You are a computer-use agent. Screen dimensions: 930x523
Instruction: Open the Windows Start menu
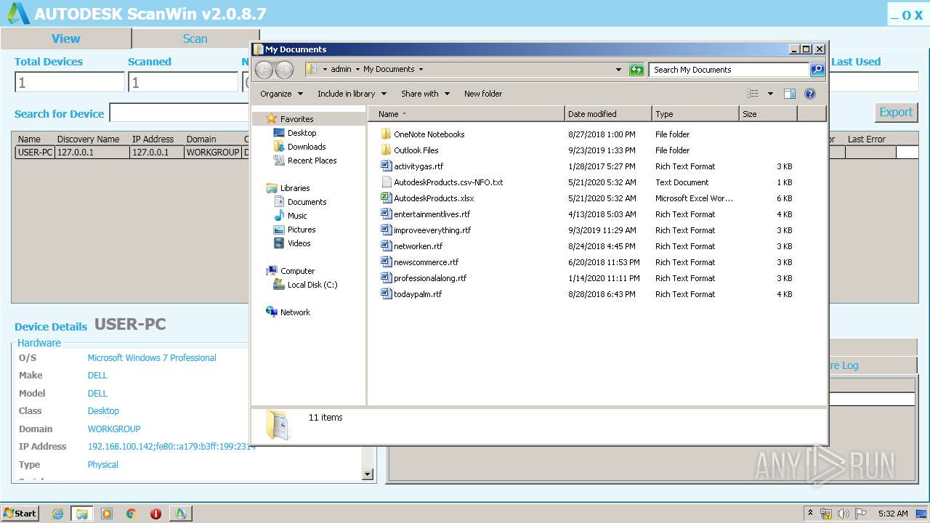(20, 513)
